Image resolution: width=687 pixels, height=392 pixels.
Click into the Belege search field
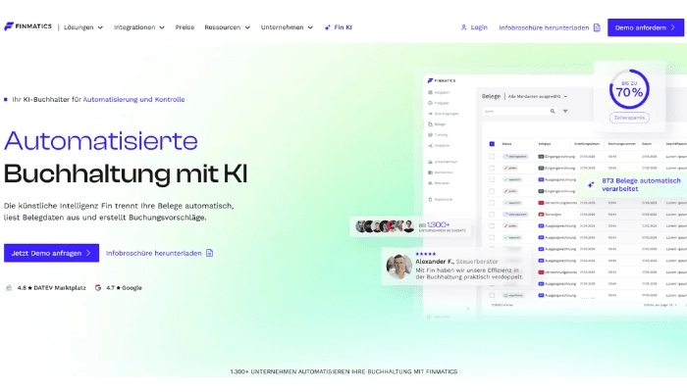pyautogui.click(x=519, y=111)
